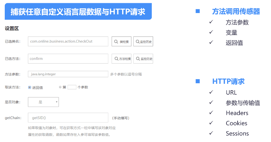Click the (手动填写) note beside getChain

121,118
